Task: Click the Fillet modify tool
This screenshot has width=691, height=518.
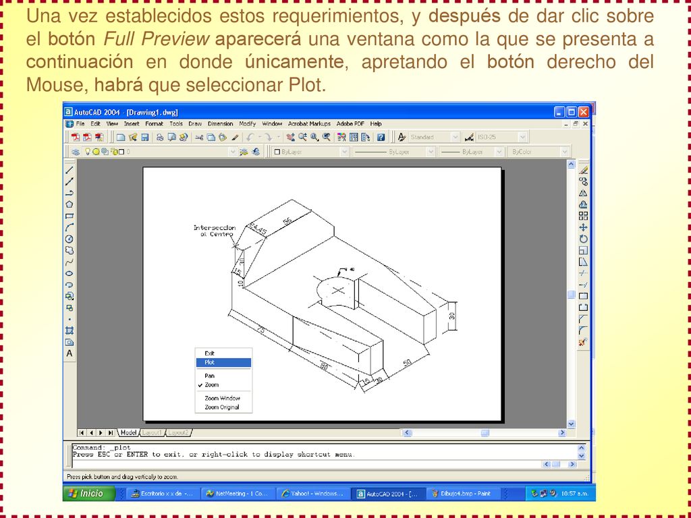Action: point(584,330)
